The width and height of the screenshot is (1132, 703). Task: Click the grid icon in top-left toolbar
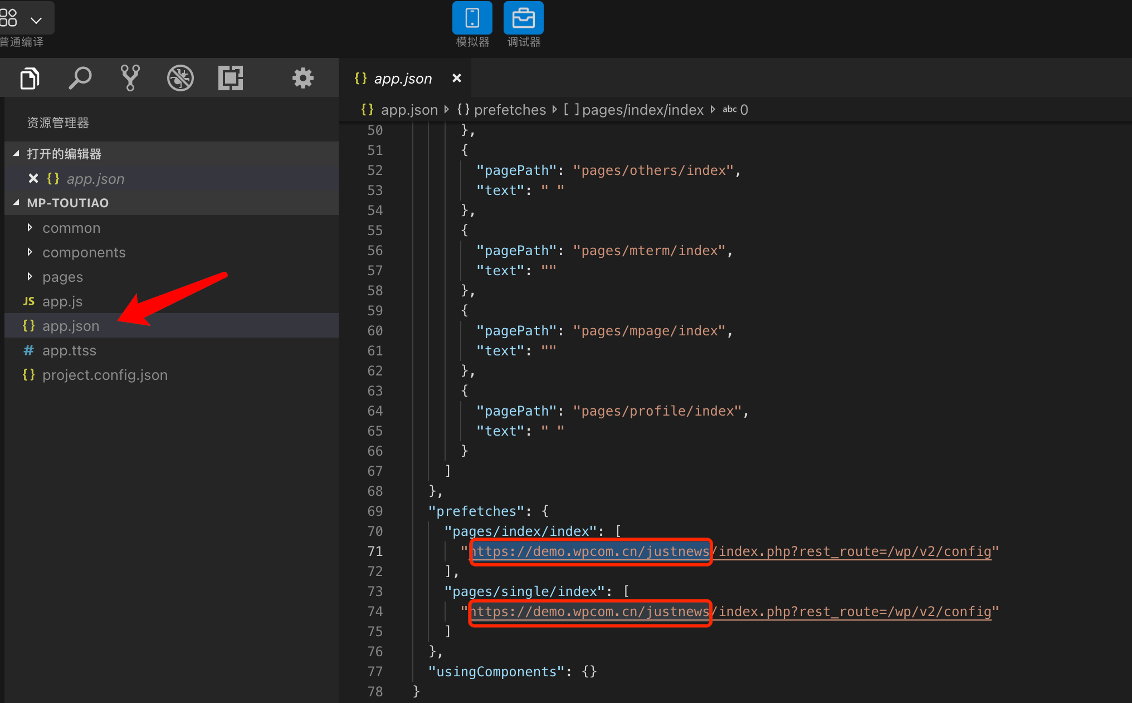8,18
